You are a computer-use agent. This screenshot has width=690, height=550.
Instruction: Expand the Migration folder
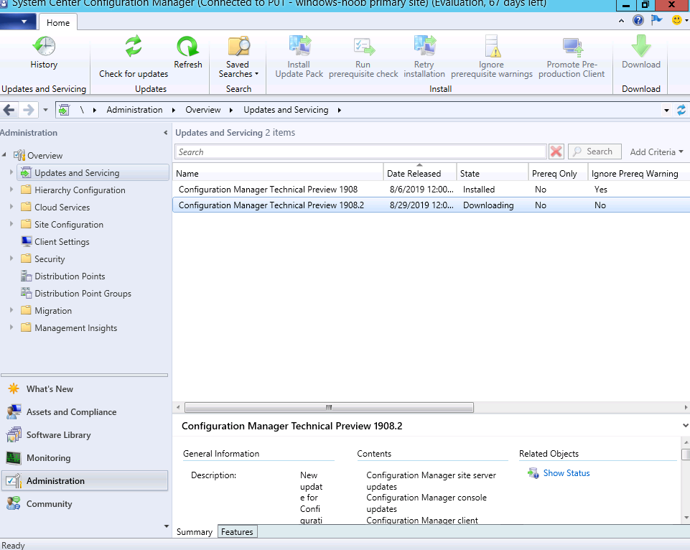pyautogui.click(x=11, y=309)
